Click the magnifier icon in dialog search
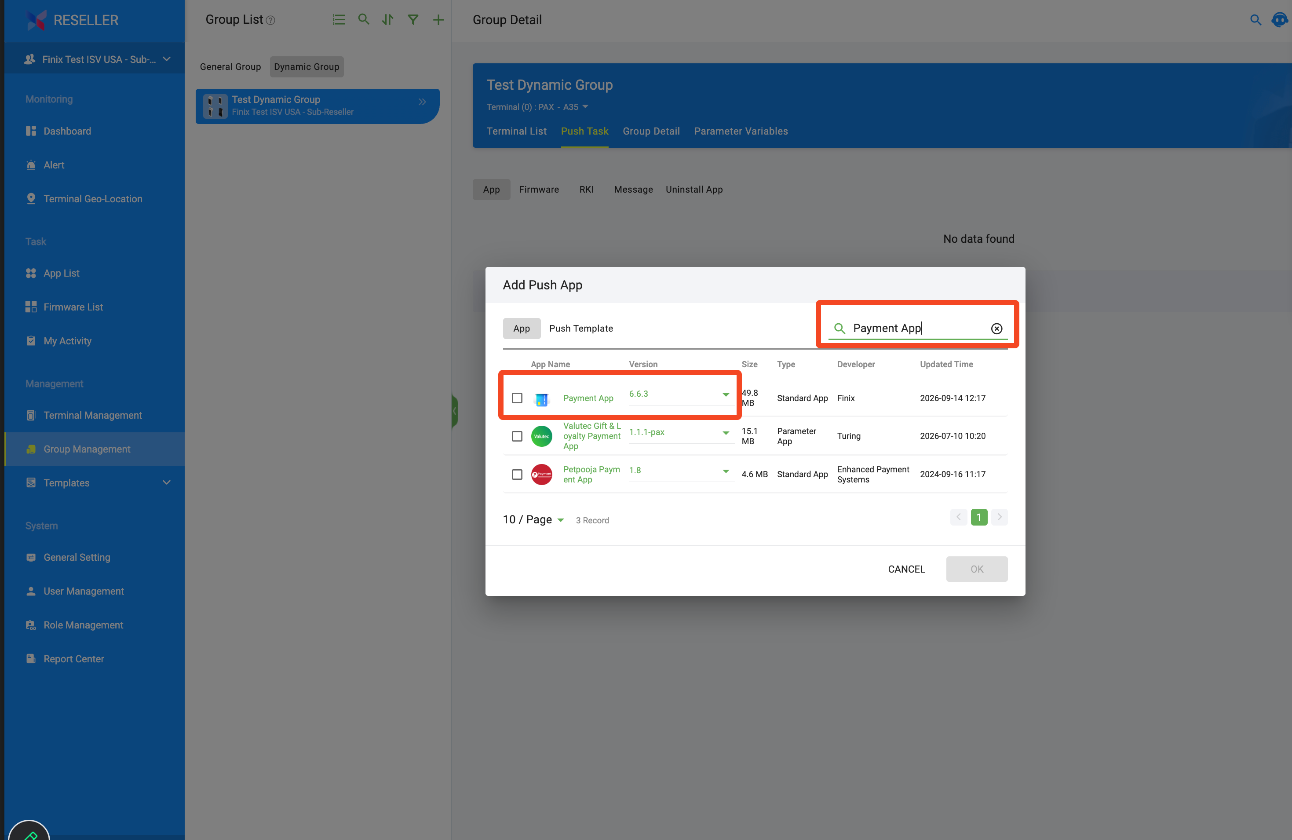This screenshot has width=1292, height=840. (x=839, y=328)
